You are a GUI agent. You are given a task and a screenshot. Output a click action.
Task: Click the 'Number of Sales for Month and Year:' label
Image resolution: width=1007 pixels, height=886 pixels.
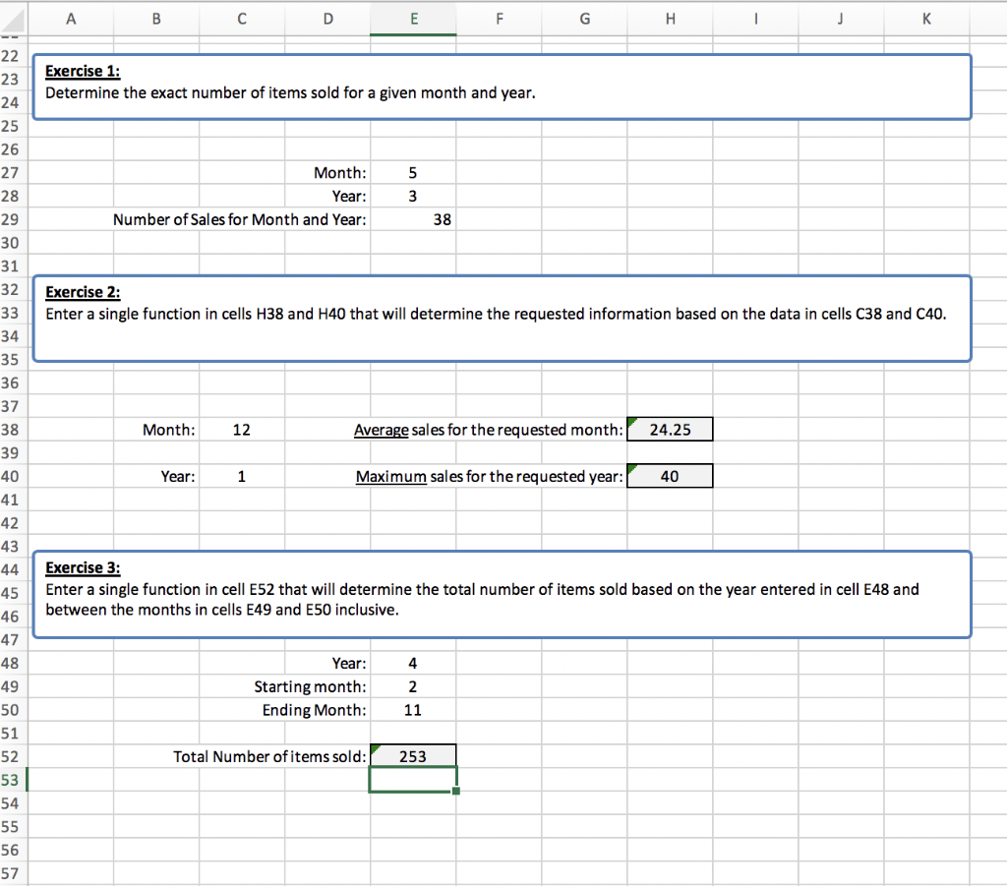pos(240,219)
